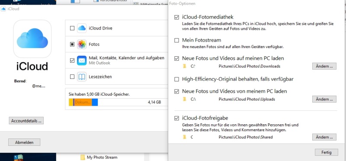Click the Mail envelope icon

click(x=82, y=61)
